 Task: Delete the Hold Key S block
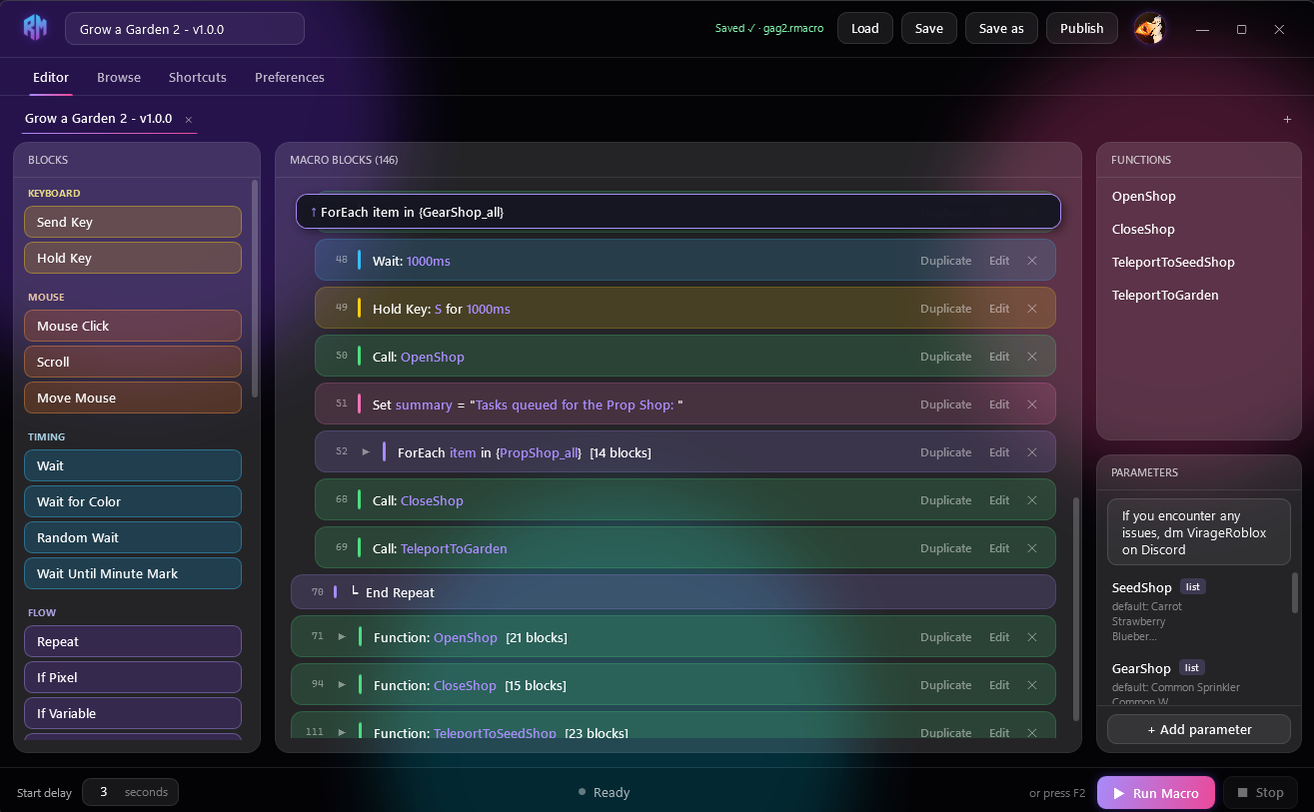coord(1032,309)
